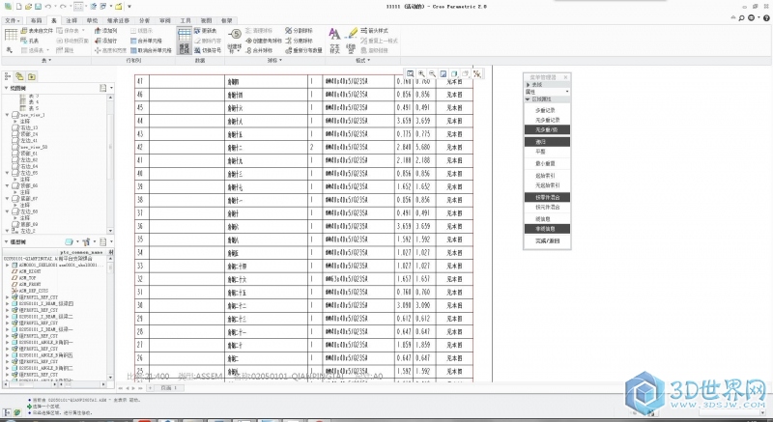Image resolution: width=773 pixels, height=422 pixels.
Task: Switch to the 注释 ribbon tab
Action: click(x=72, y=20)
